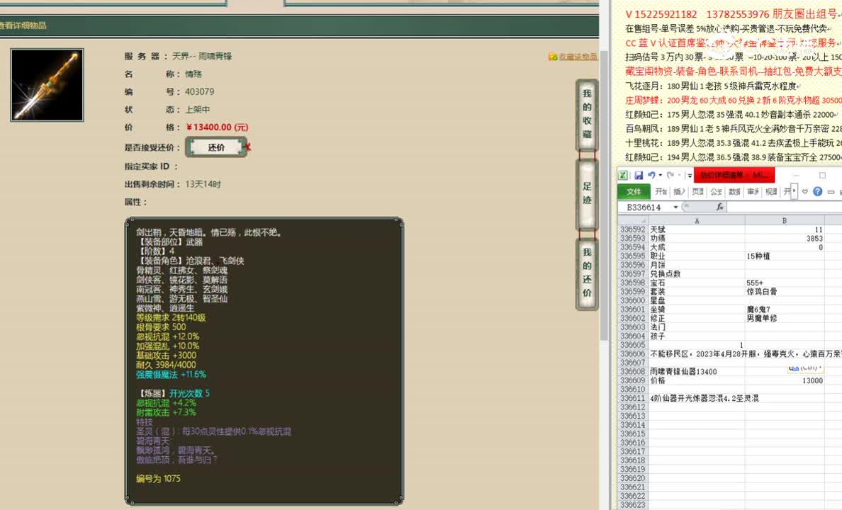
Task: Click the Save icon on Excel Quick Access Toolbar
Action: (639, 174)
